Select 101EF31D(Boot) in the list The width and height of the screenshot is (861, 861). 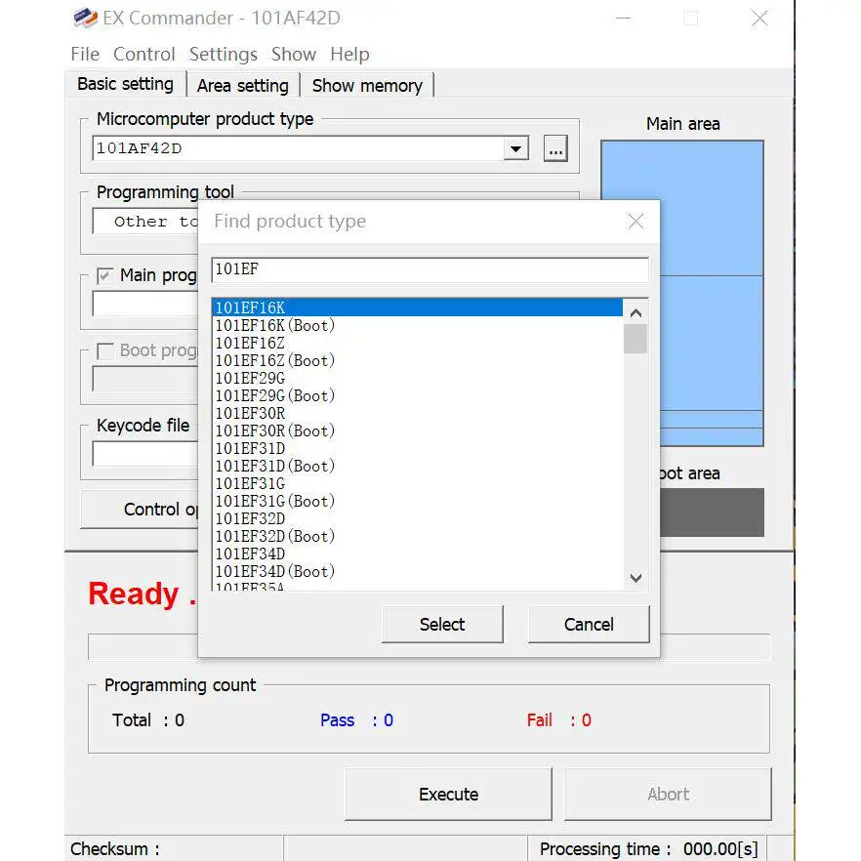tap(418, 466)
